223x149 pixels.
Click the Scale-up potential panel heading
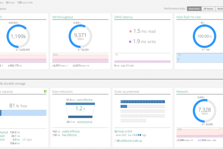(127, 92)
